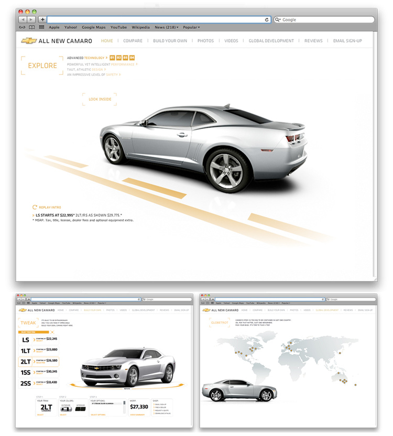
Task: Expand the Taut, Athletic Design item
Action: point(86,70)
